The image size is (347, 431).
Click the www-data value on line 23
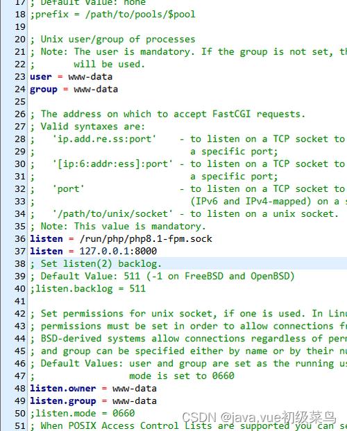click(x=90, y=76)
